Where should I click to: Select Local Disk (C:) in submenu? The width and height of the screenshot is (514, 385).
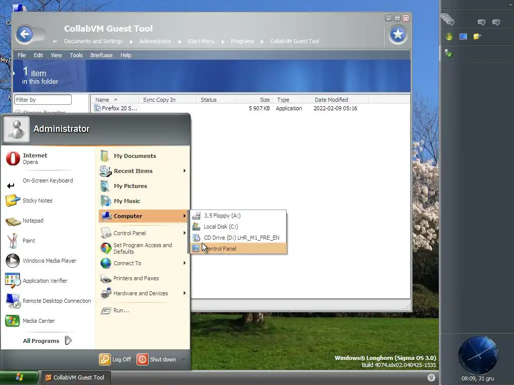[x=238, y=227]
